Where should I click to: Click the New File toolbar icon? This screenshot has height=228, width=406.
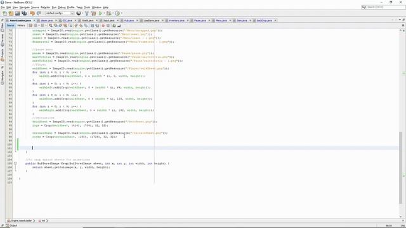pos(4,13)
